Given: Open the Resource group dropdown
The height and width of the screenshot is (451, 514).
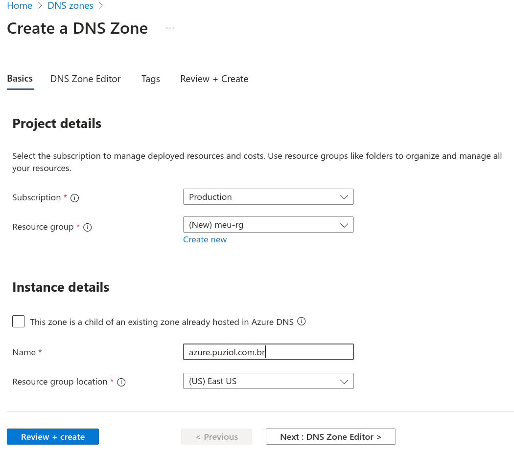Looking at the screenshot, I should click(x=268, y=225).
